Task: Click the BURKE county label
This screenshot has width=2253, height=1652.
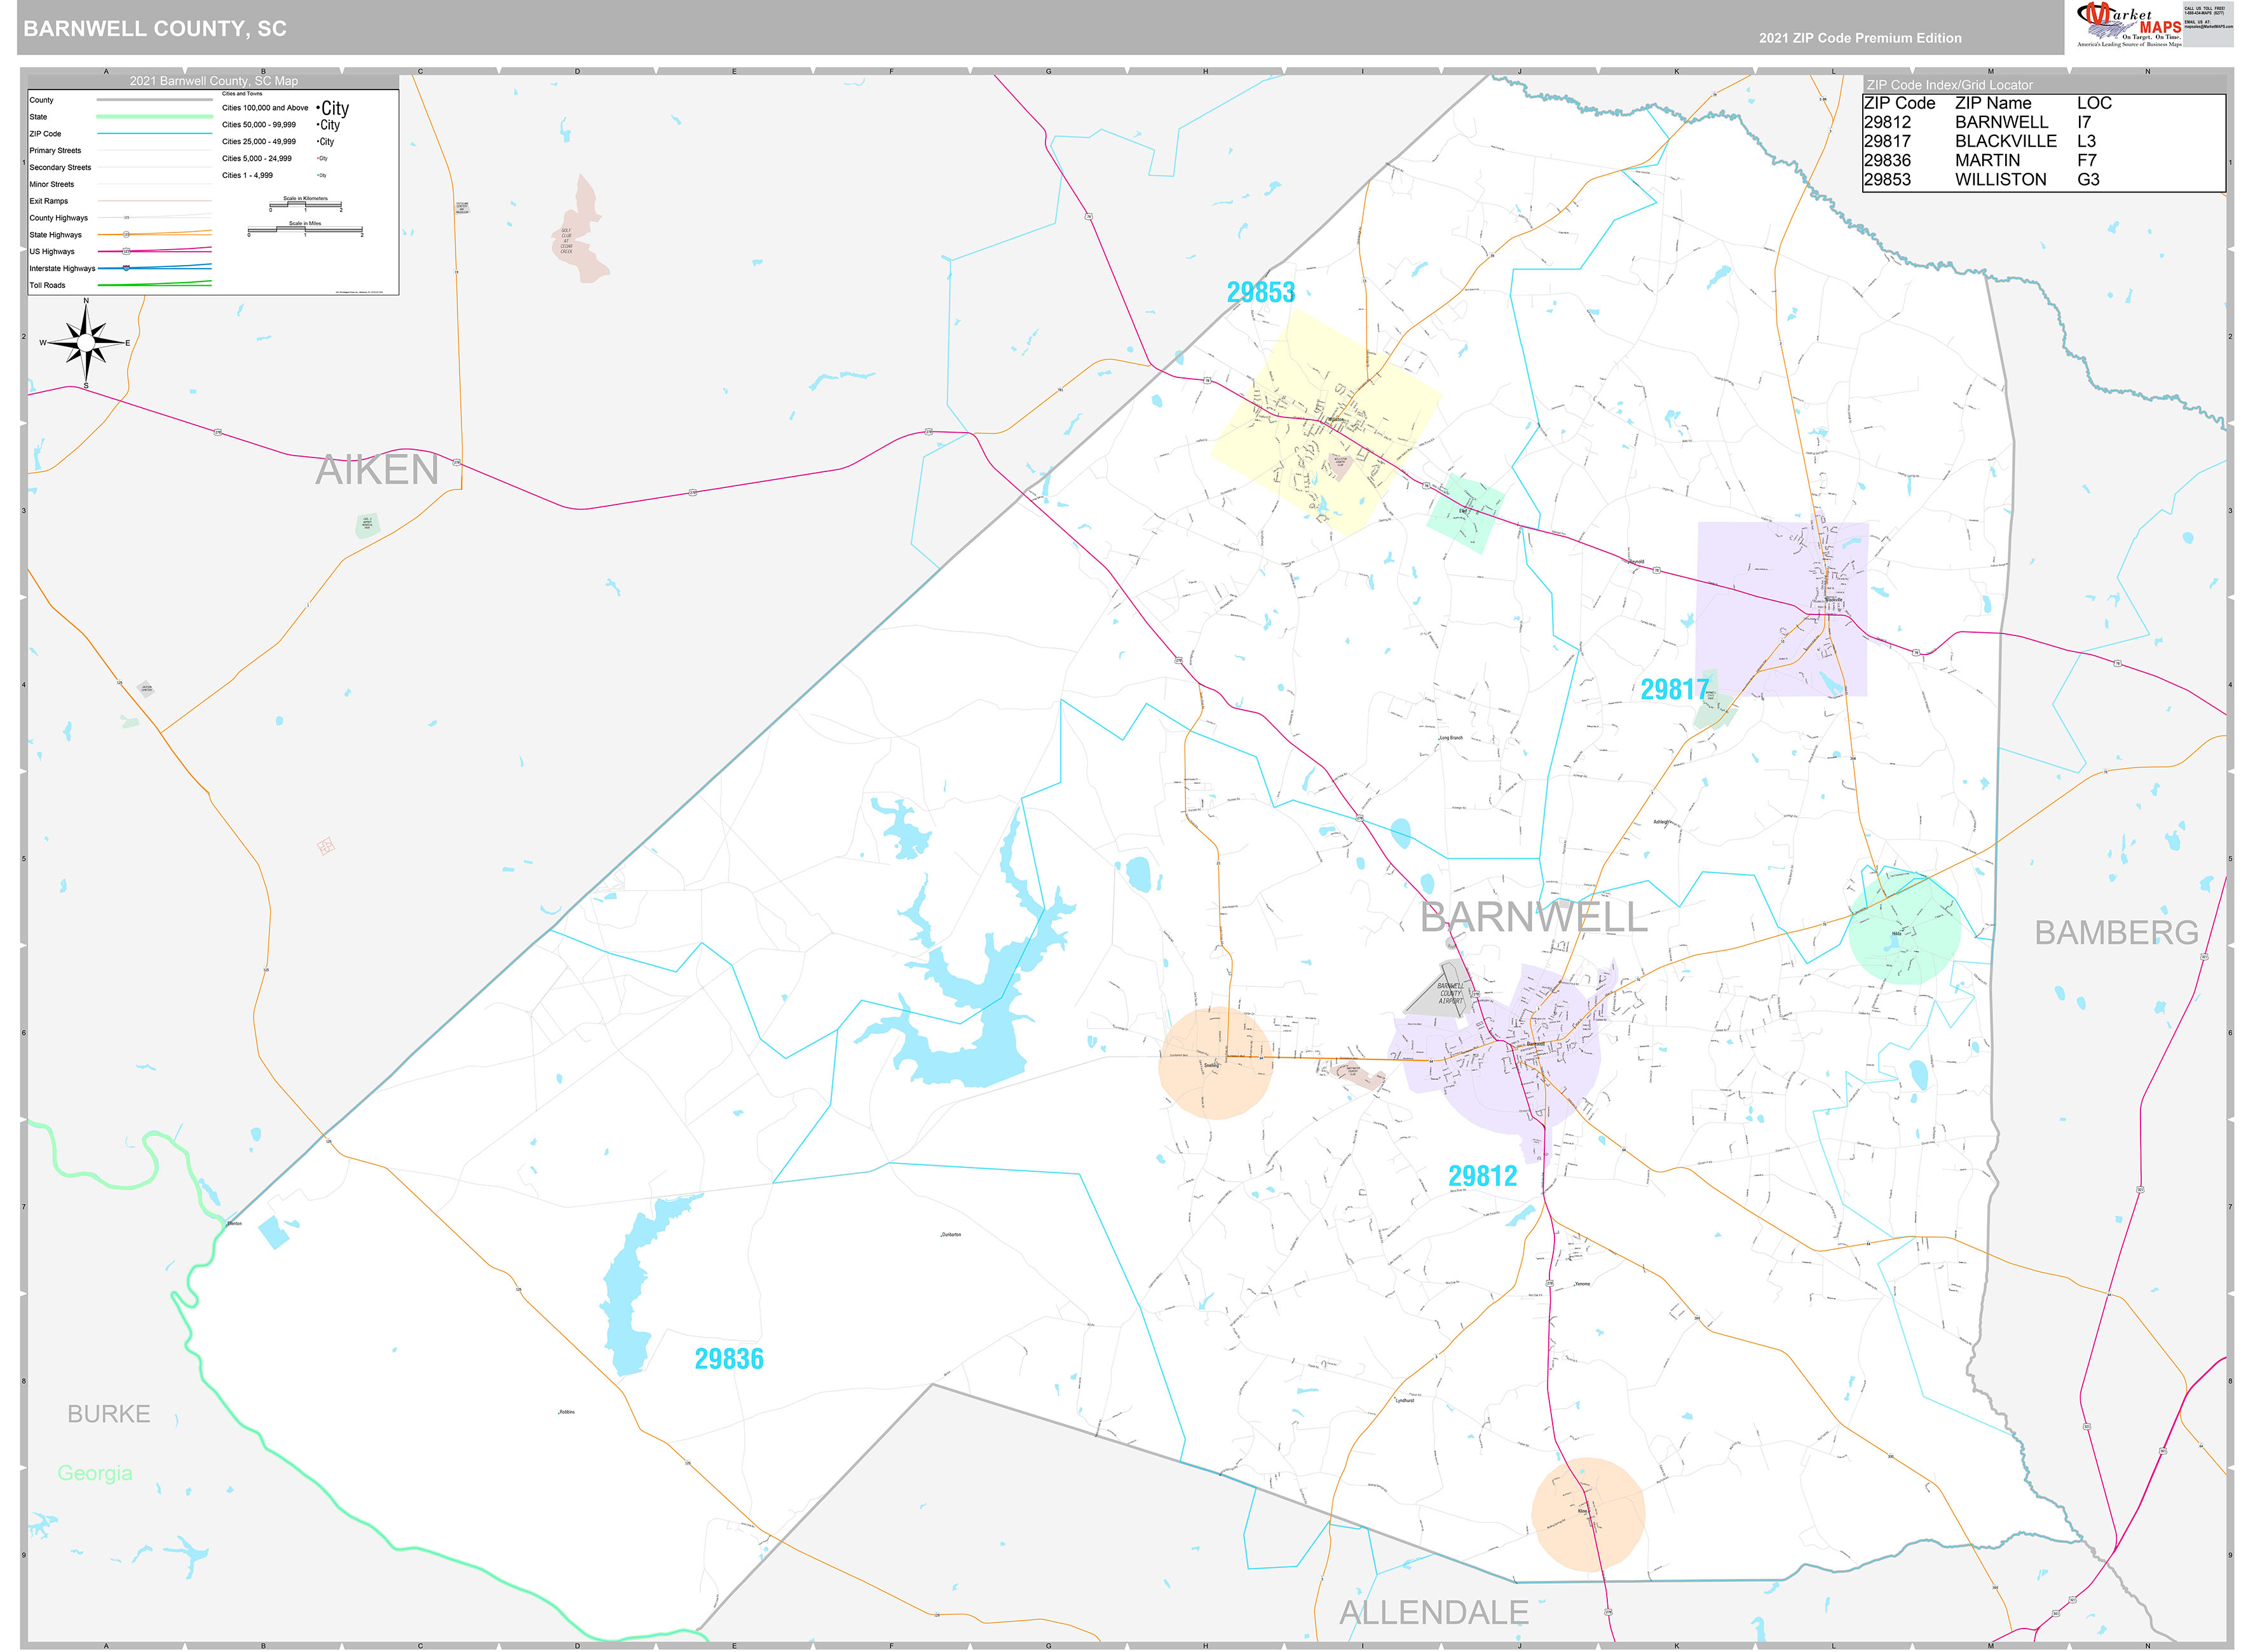Action: pyautogui.click(x=109, y=1414)
